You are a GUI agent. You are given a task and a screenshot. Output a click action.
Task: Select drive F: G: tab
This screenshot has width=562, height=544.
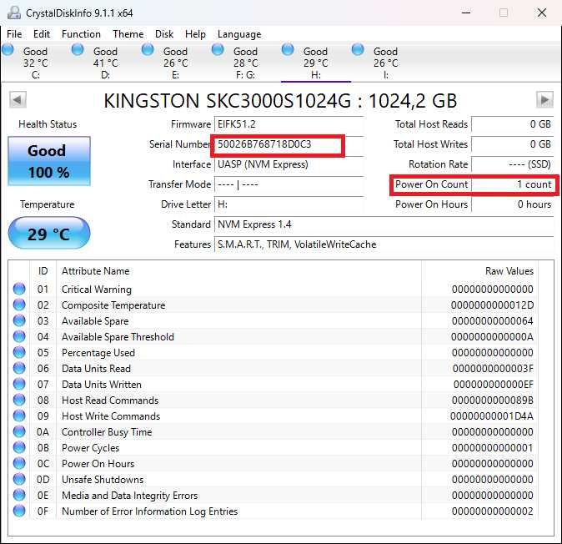tap(245, 63)
